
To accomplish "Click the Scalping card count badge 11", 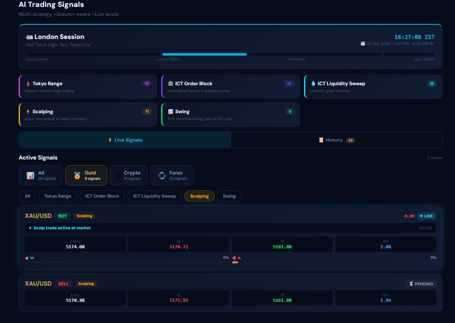I will [x=147, y=112].
